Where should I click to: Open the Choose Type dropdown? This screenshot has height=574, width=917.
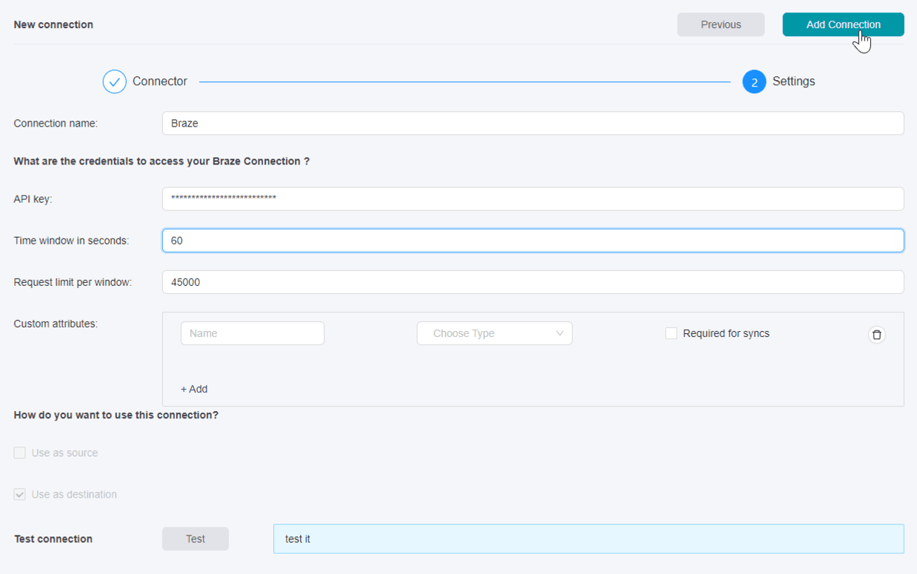coord(494,333)
